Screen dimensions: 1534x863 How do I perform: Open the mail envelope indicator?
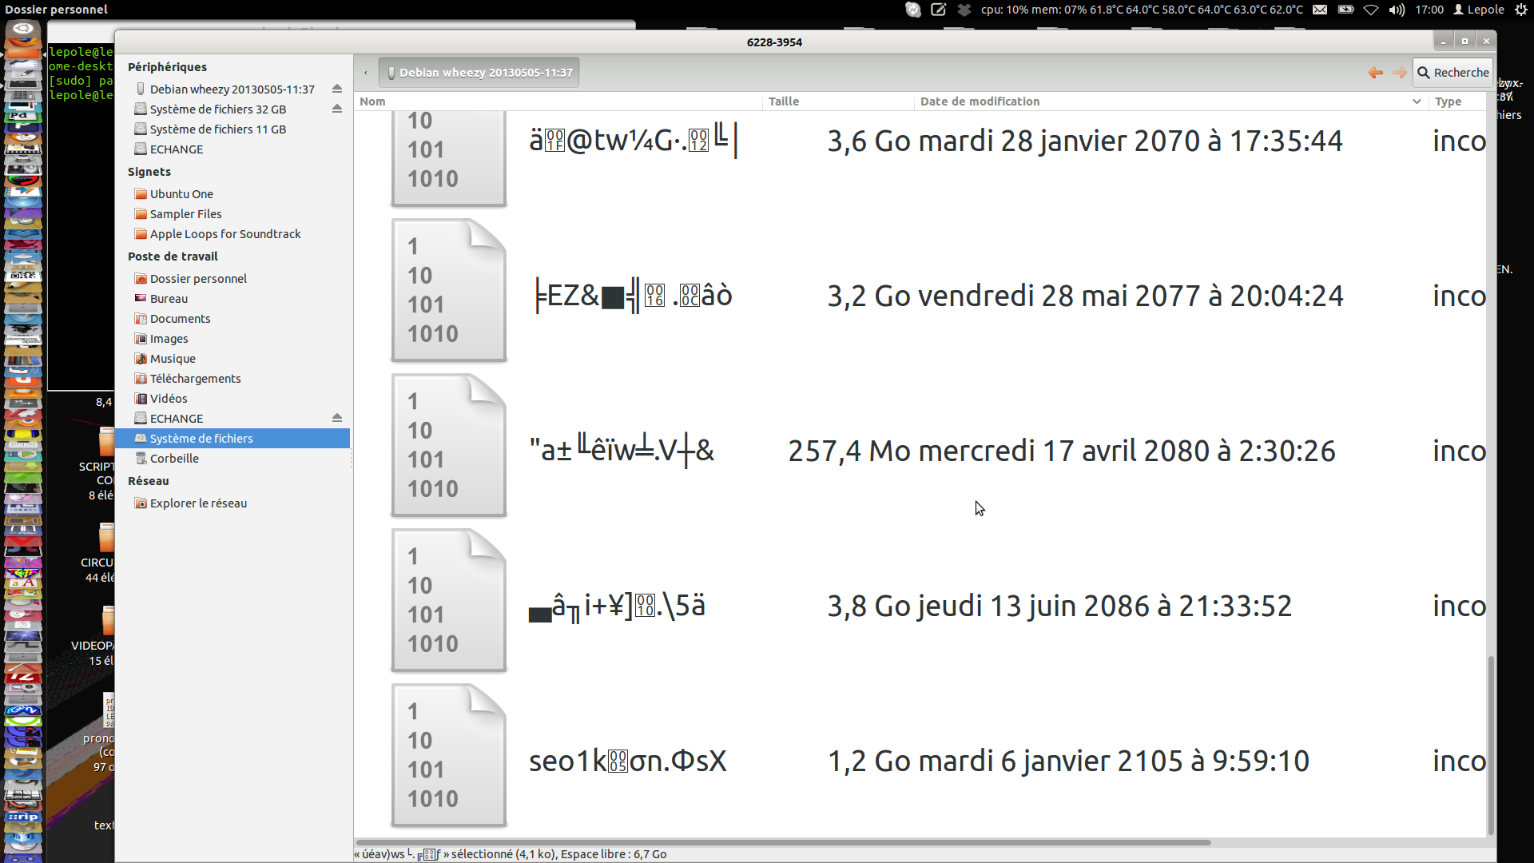[x=1320, y=10]
